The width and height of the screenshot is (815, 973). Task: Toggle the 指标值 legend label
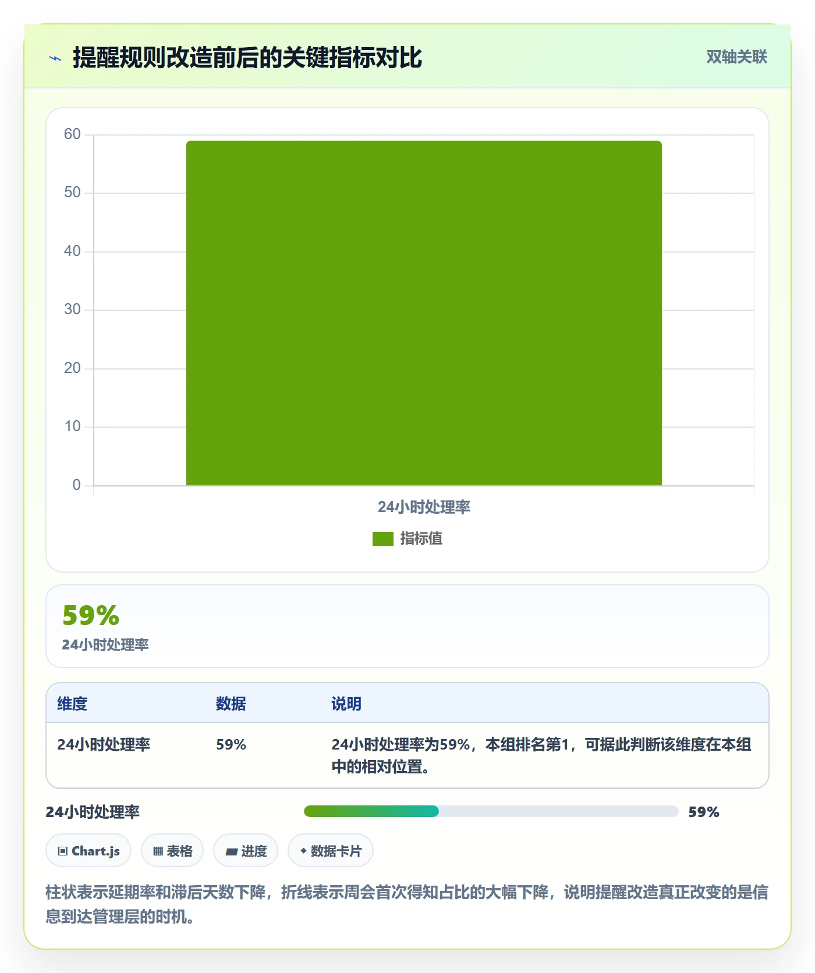click(x=421, y=539)
